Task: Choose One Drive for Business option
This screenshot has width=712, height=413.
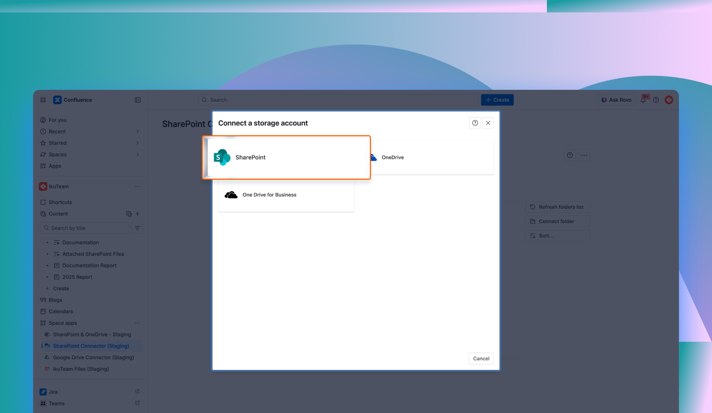Action: [286, 195]
